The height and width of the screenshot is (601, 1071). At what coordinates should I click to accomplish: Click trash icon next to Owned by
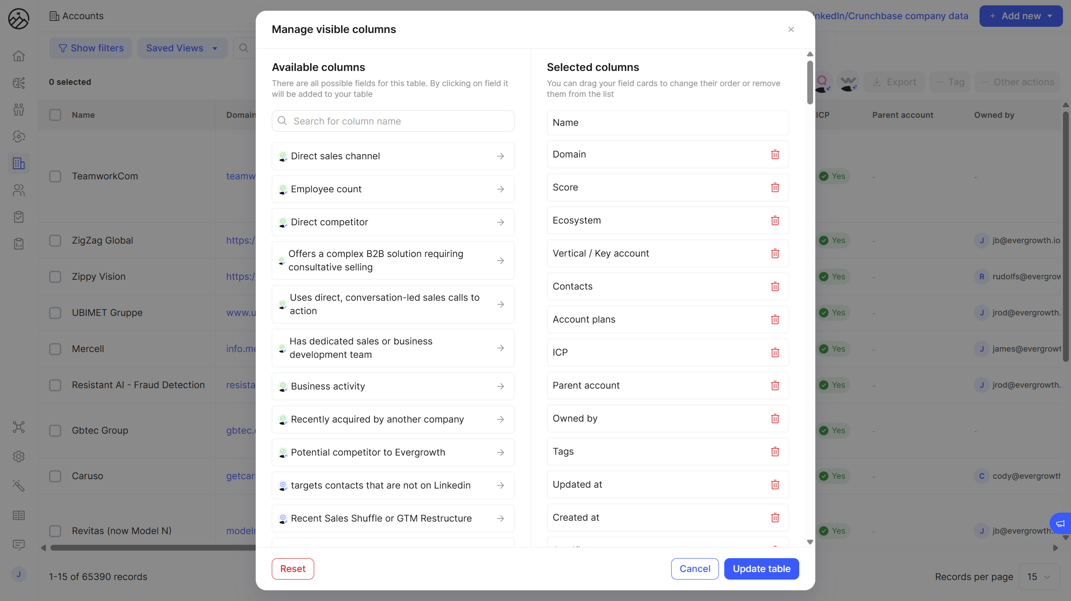(x=775, y=419)
